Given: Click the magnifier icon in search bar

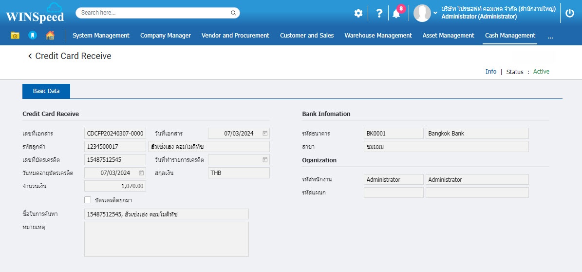Looking at the screenshot, I should click(233, 13).
